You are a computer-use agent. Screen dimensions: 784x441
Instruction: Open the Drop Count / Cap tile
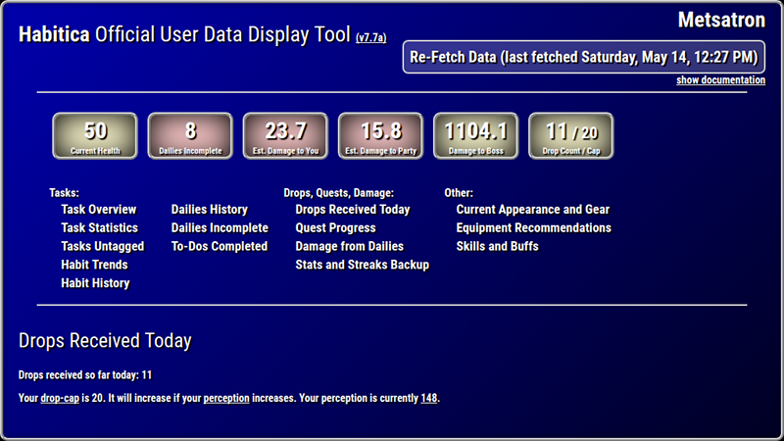click(x=571, y=136)
